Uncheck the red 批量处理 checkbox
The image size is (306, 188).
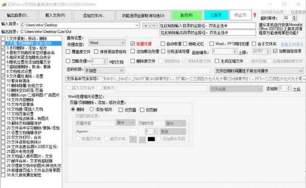(x=133, y=43)
